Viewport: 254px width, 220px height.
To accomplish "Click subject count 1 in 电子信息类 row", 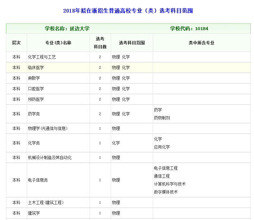I will 100,180.
